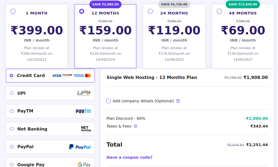Click the PayPal logo icon

[x=80, y=147]
